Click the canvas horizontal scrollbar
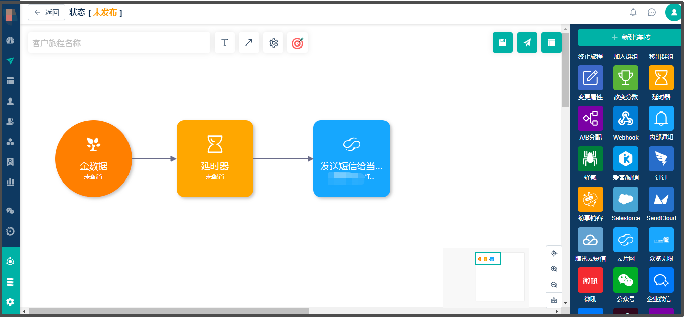The width and height of the screenshot is (684, 317). tap(168, 311)
